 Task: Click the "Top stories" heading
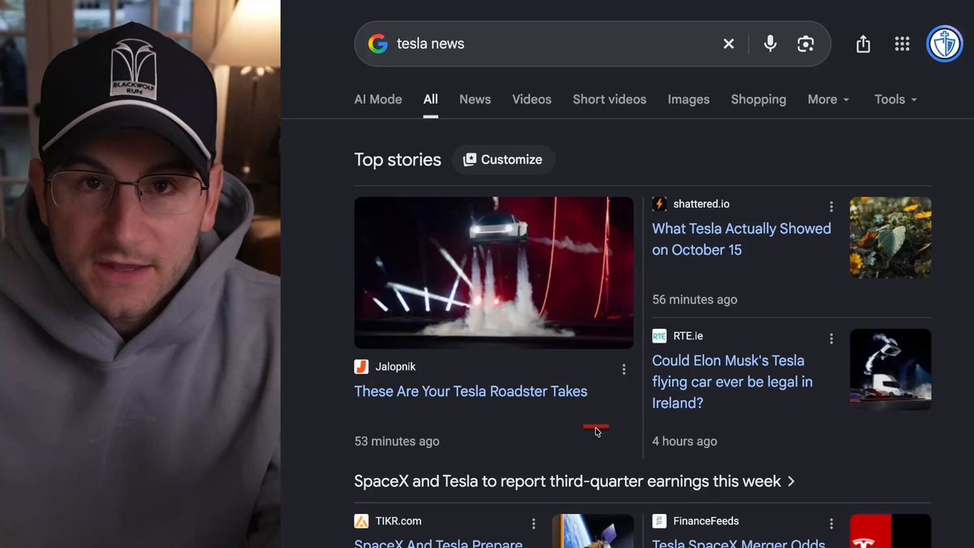pyautogui.click(x=398, y=160)
